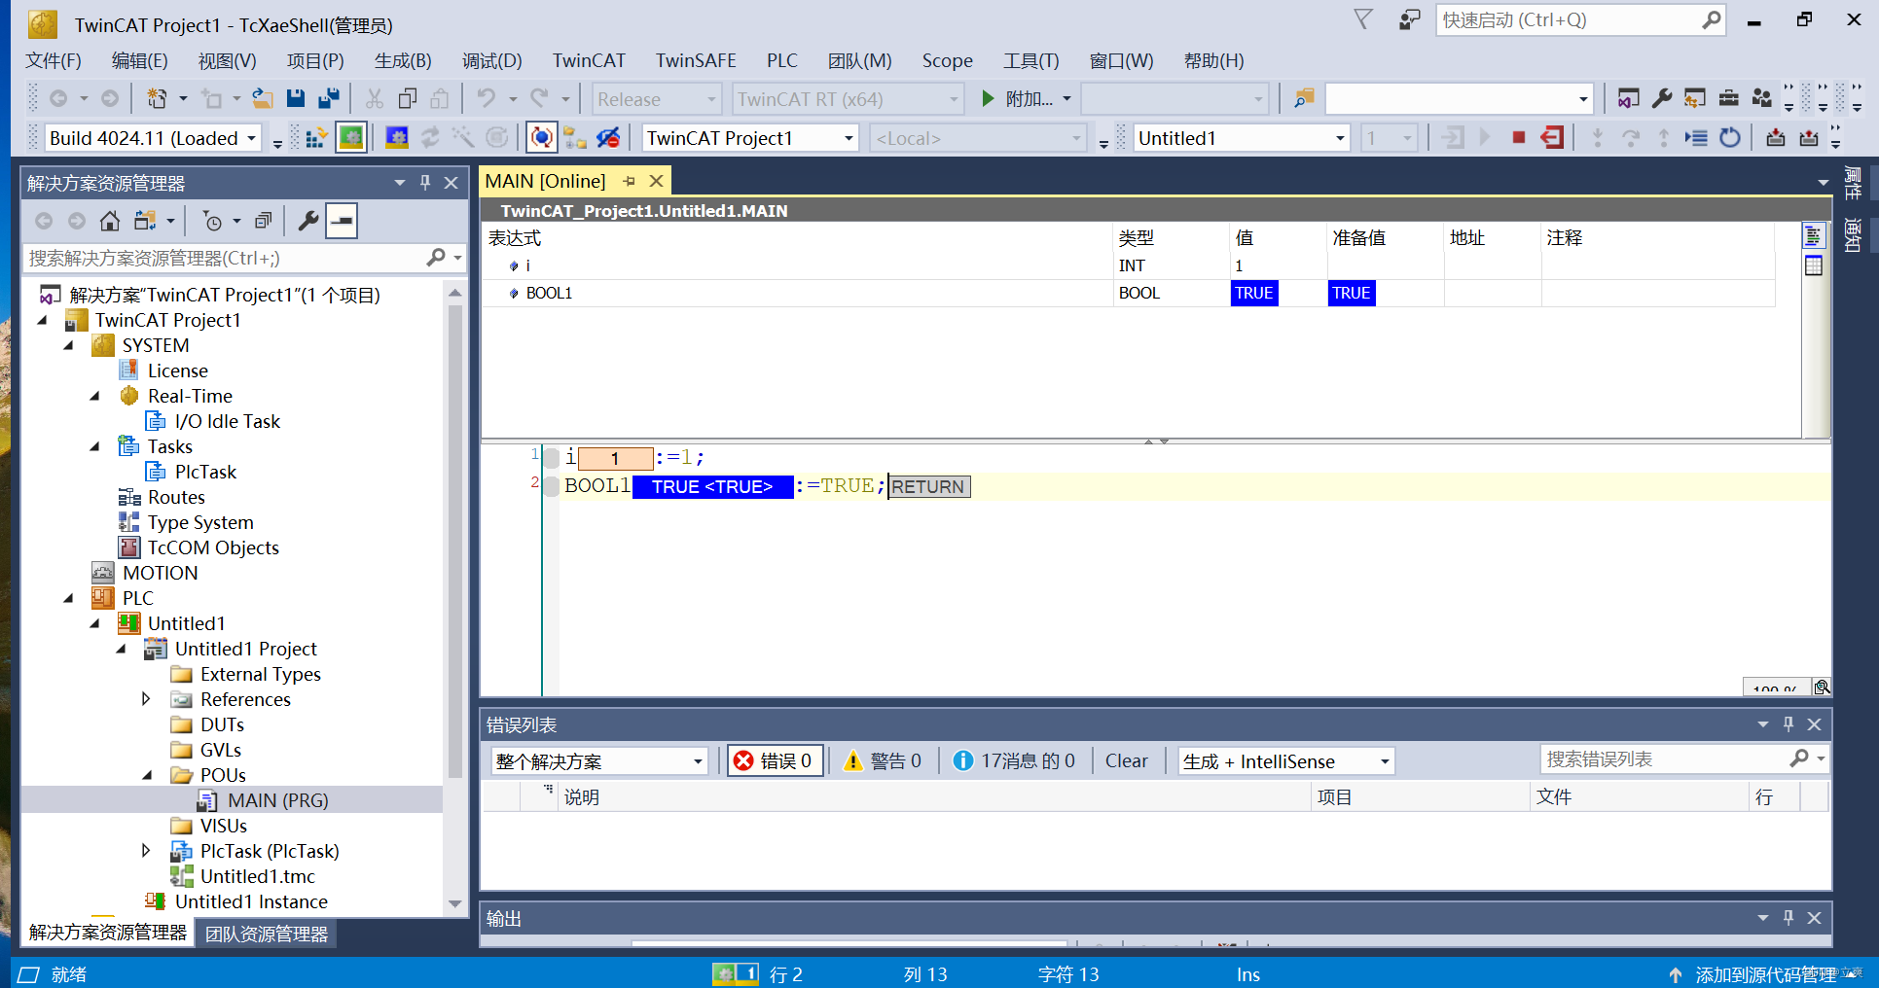This screenshot has width=1879, height=988.
Task: Collapse the POUs folder node
Action: [x=147, y=775]
